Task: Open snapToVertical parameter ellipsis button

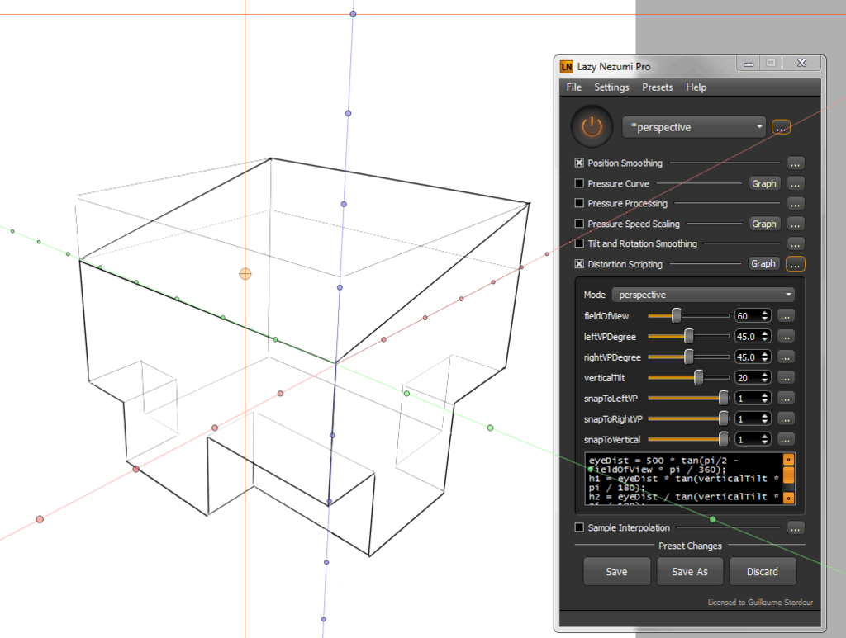Action: coord(786,439)
